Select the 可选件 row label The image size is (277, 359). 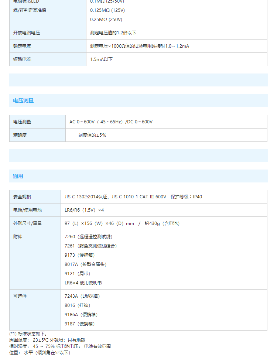click(20, 296)
